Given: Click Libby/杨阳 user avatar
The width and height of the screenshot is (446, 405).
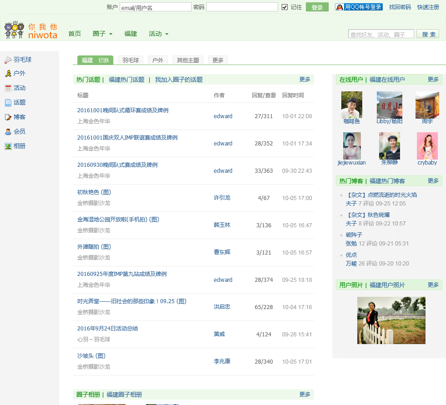Looking at the screenshot, I should [x=390, y=105].
